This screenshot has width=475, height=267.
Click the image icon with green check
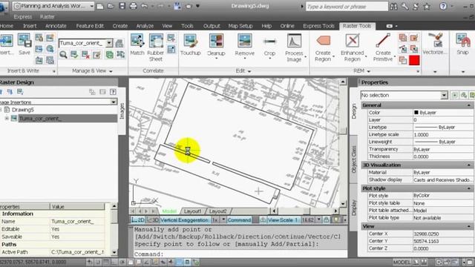[x=74, y=55]
